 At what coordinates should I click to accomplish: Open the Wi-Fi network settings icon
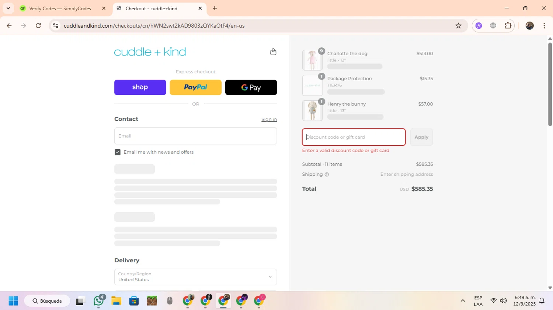tap(493, 301)
